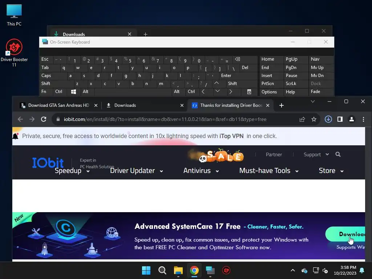Open Chrome three-dot menu
Screen dimensions: 372x279
pos(363,119)
